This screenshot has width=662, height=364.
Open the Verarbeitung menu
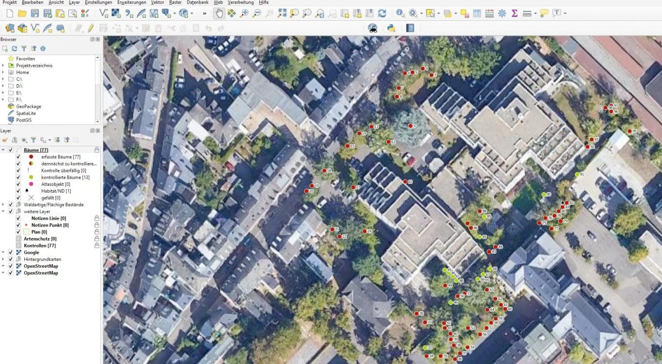(x=240, y=2)
